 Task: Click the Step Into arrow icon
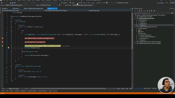[86, 3]
